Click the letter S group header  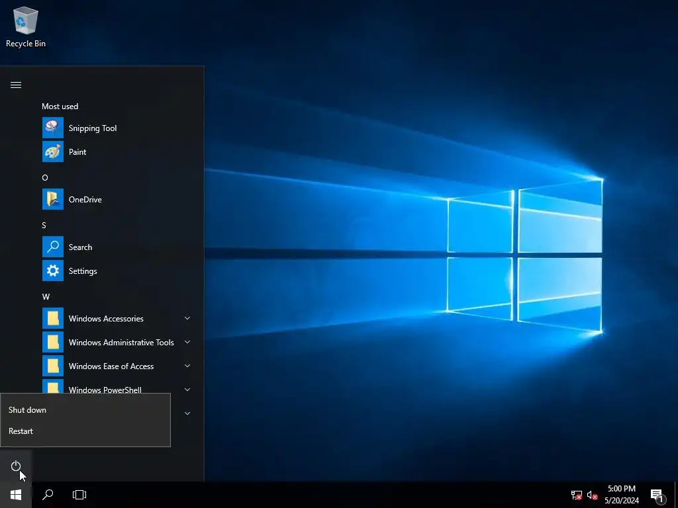[x=44, y=225]
